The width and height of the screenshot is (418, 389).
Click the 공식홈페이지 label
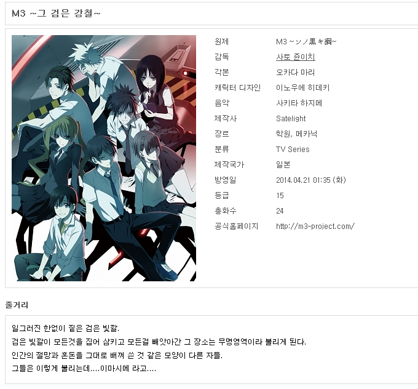click(236, 226)
